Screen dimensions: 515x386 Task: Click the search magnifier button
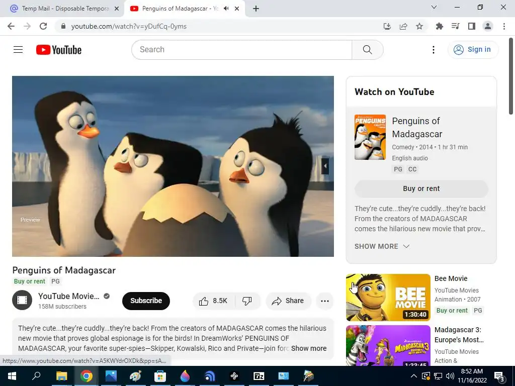click(368, 50)
